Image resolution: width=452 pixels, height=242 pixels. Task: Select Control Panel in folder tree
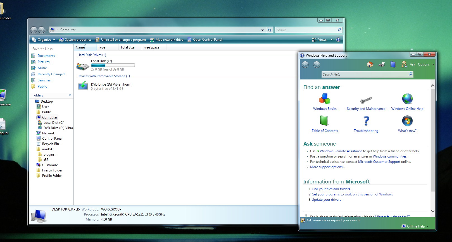[x=52, y=139]
